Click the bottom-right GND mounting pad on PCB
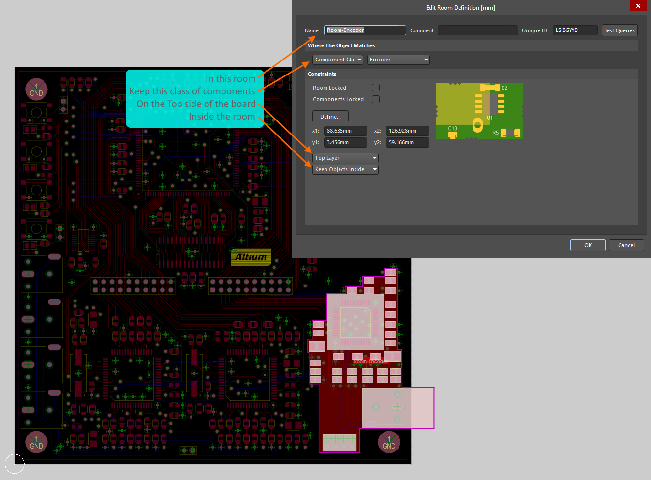Viewport: 651px width, 480px height. click(x=389, y=442)
